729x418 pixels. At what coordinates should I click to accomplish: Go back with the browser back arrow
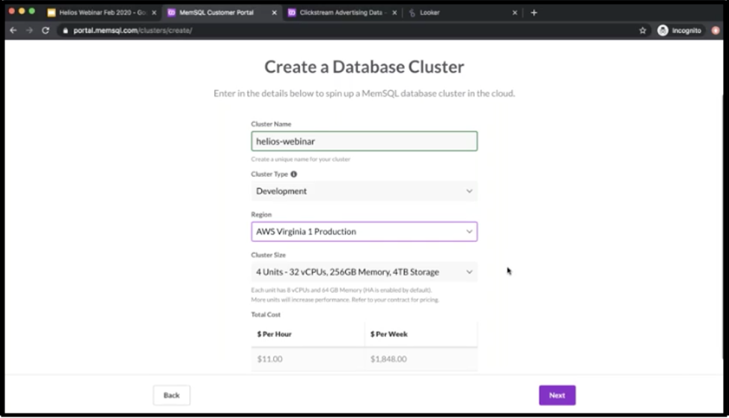coord(13,30)
